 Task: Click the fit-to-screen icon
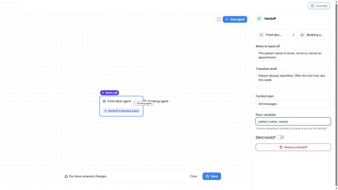[219, 19]
